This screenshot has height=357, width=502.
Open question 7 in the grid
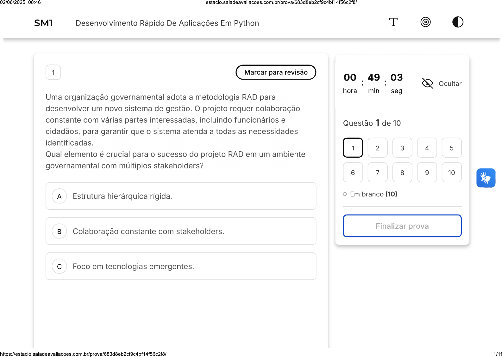click(378, 172)
